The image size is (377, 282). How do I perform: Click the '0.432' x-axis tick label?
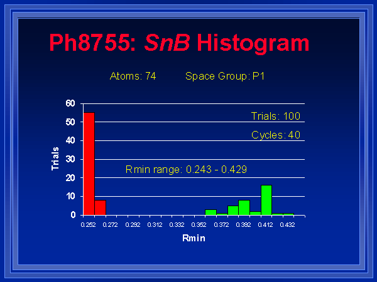287,224
